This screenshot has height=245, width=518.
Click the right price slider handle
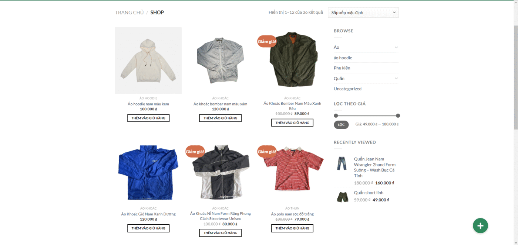(398, 115)
